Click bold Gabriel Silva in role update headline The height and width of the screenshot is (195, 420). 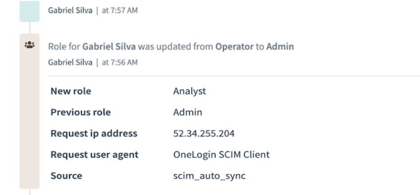click(x=110, y=46)
